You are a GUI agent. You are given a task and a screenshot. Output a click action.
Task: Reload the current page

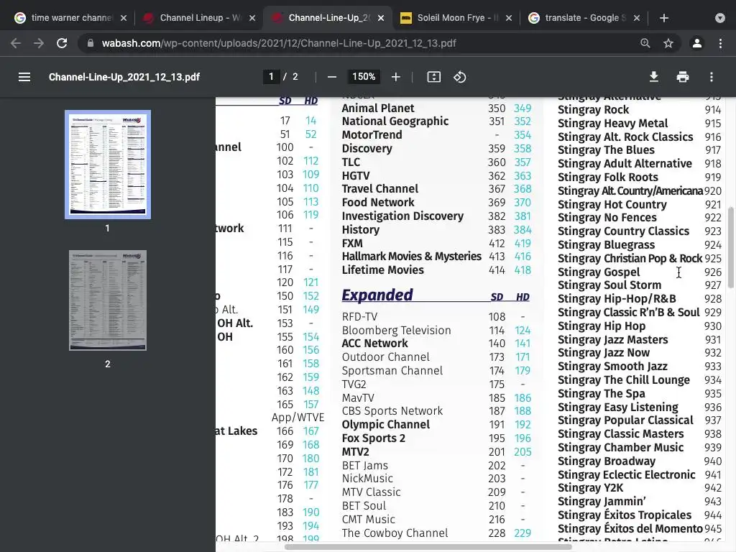62,43
